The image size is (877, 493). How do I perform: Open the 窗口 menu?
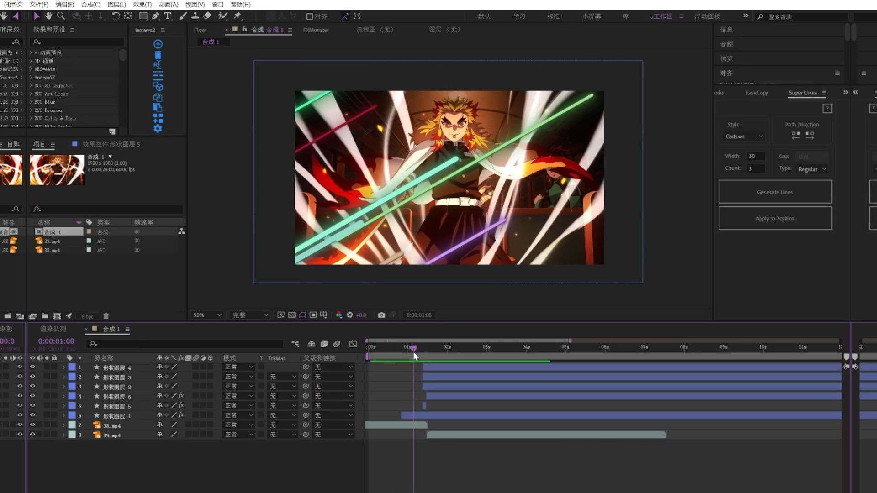click(x=218, y=5)
